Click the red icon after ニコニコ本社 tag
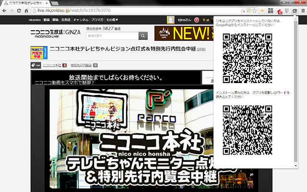Image resolution: width=307 pixels, height=192 pixels. coord(64,65)
